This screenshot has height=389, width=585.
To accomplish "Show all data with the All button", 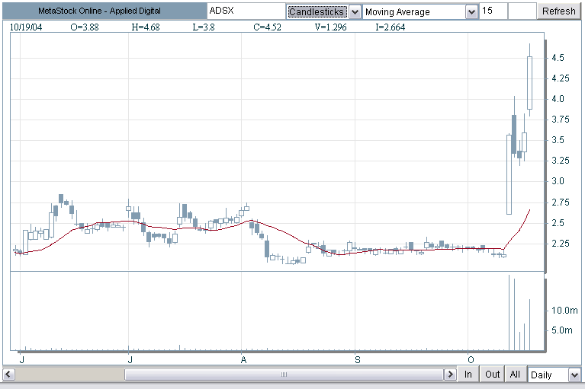I will click(x=515, y=374).
